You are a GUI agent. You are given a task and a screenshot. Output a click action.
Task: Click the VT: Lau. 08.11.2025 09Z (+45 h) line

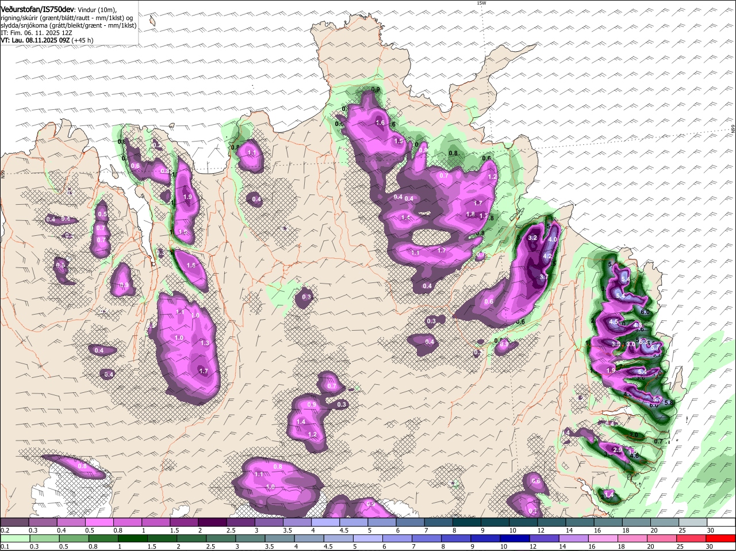47,40
